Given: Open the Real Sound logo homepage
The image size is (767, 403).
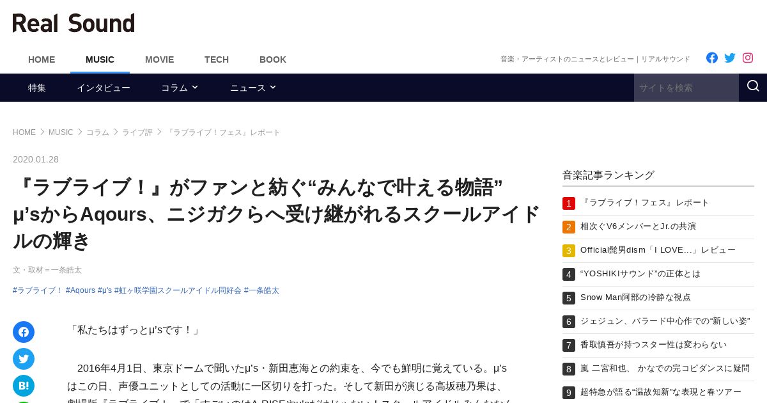Looking at the screenshot, I should 74,23.
